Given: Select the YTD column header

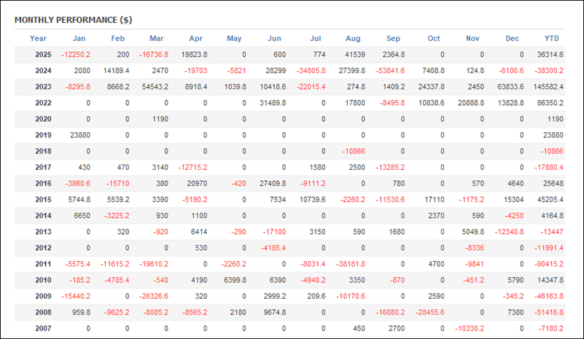Looking at the screenshot, I should [552, 38].
